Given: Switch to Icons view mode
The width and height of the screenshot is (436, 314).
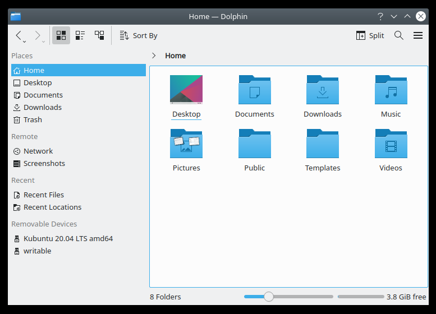Looking at the screenshot, I should click(61, 35).
